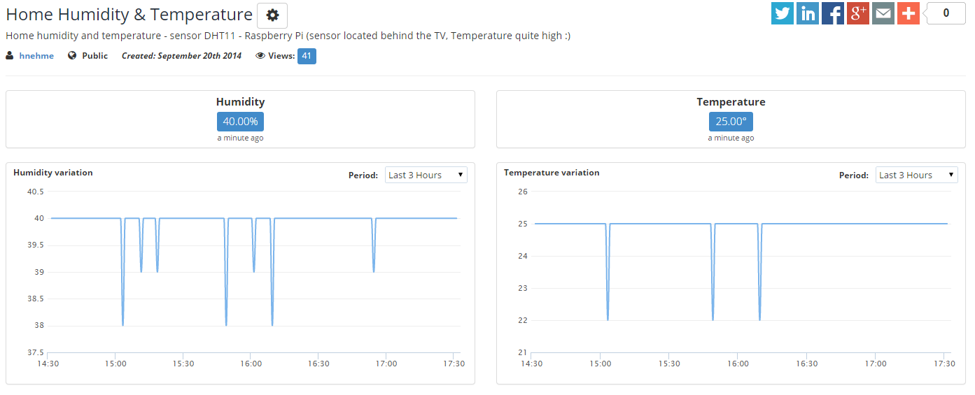This screenshot has height=395, width=975.
Task: Open Humidity variation period dropdown
Action: click(x=426, y=175)
